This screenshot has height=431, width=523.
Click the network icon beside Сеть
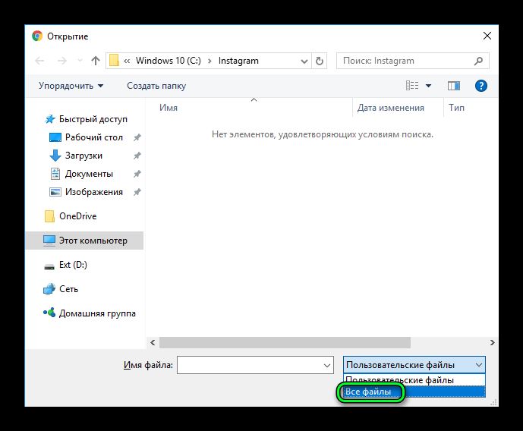point(49,289)
